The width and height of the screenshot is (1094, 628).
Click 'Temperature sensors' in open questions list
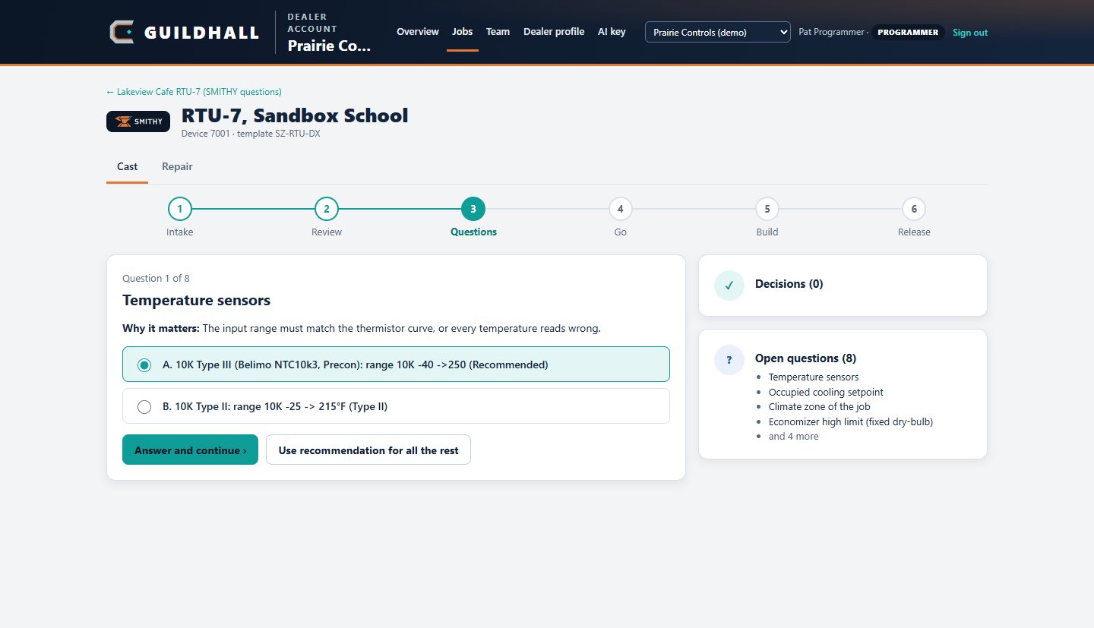814,377
